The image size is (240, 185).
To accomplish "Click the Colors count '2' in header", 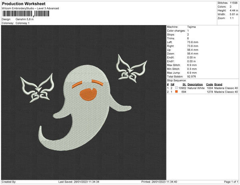I will 230,7.
